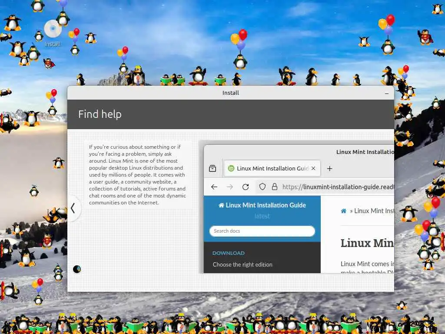Screen dimensions: 445x334
Task: Open a new tab with plus icon
Action: tap(329, 169)
